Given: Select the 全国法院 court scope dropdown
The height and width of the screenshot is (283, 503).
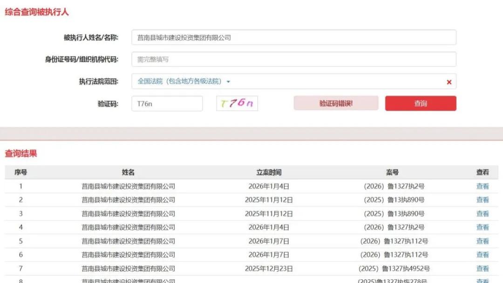Looking at the screenshot, I should [182, 81].
